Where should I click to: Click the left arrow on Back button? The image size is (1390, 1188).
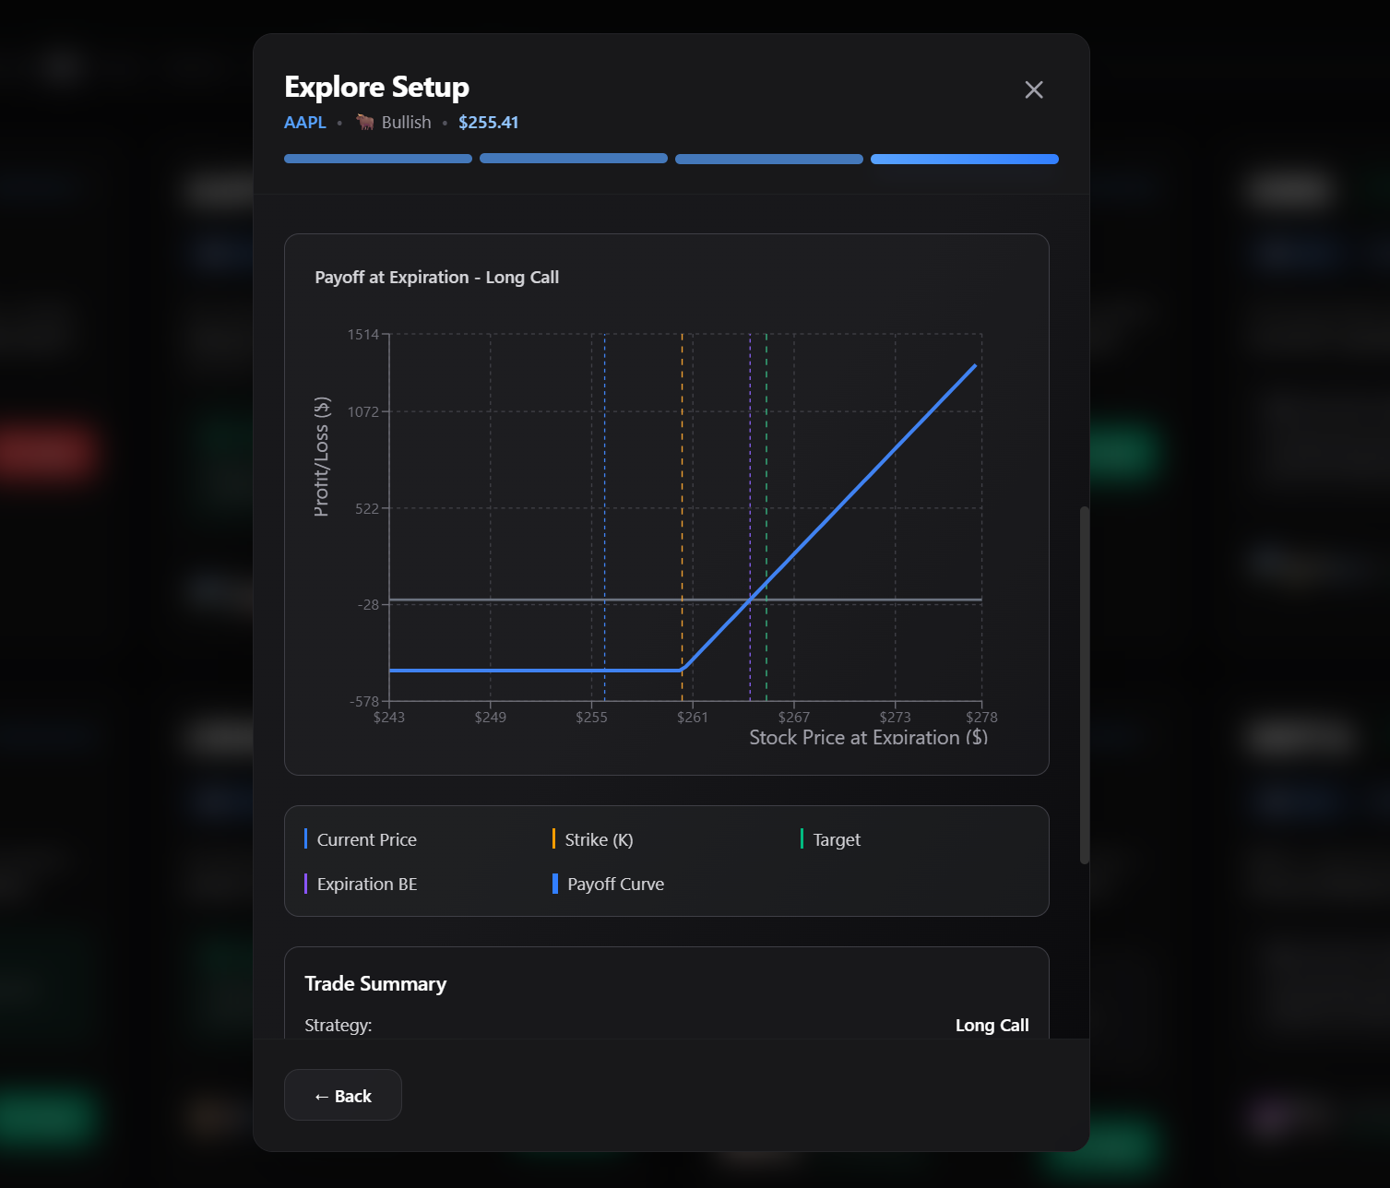pyautogui.click(x=322, y=1095)
